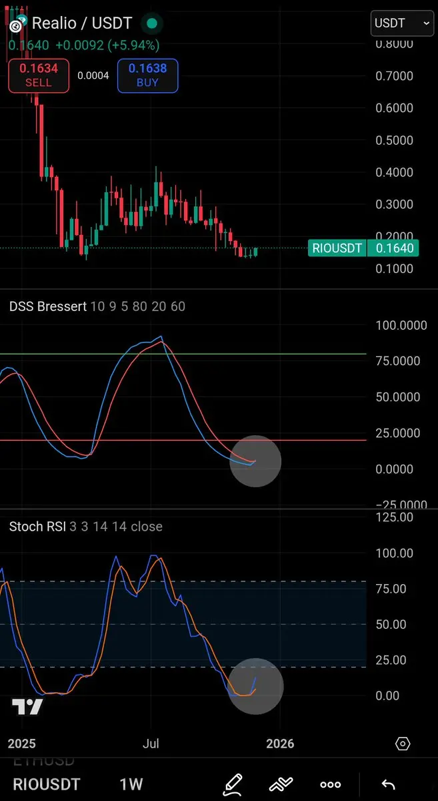Open Stoch RSI indicator legend
The image size is (438, 801).
point(85,526)
